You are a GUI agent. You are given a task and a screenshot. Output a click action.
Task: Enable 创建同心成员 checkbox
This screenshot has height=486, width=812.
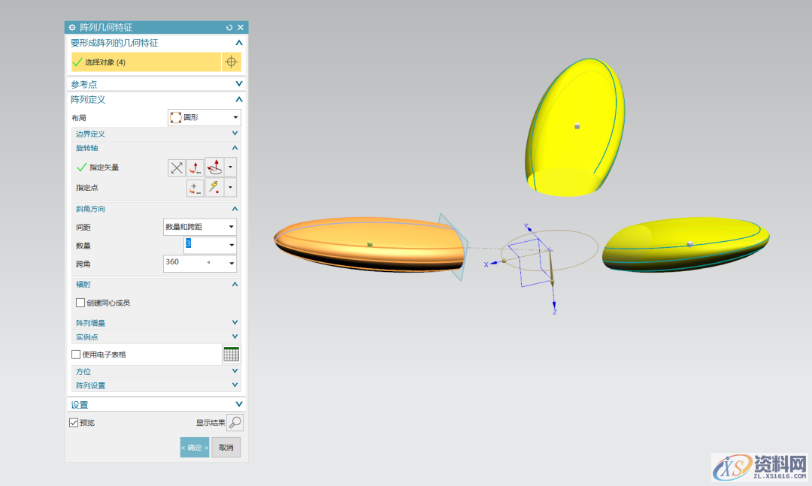click(x=80, y=303)
